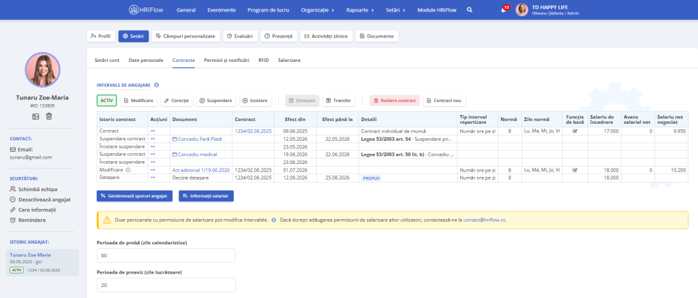The image size is (698, 298).
Task: Open Program de lucru menu item
Action: (269, 10)
